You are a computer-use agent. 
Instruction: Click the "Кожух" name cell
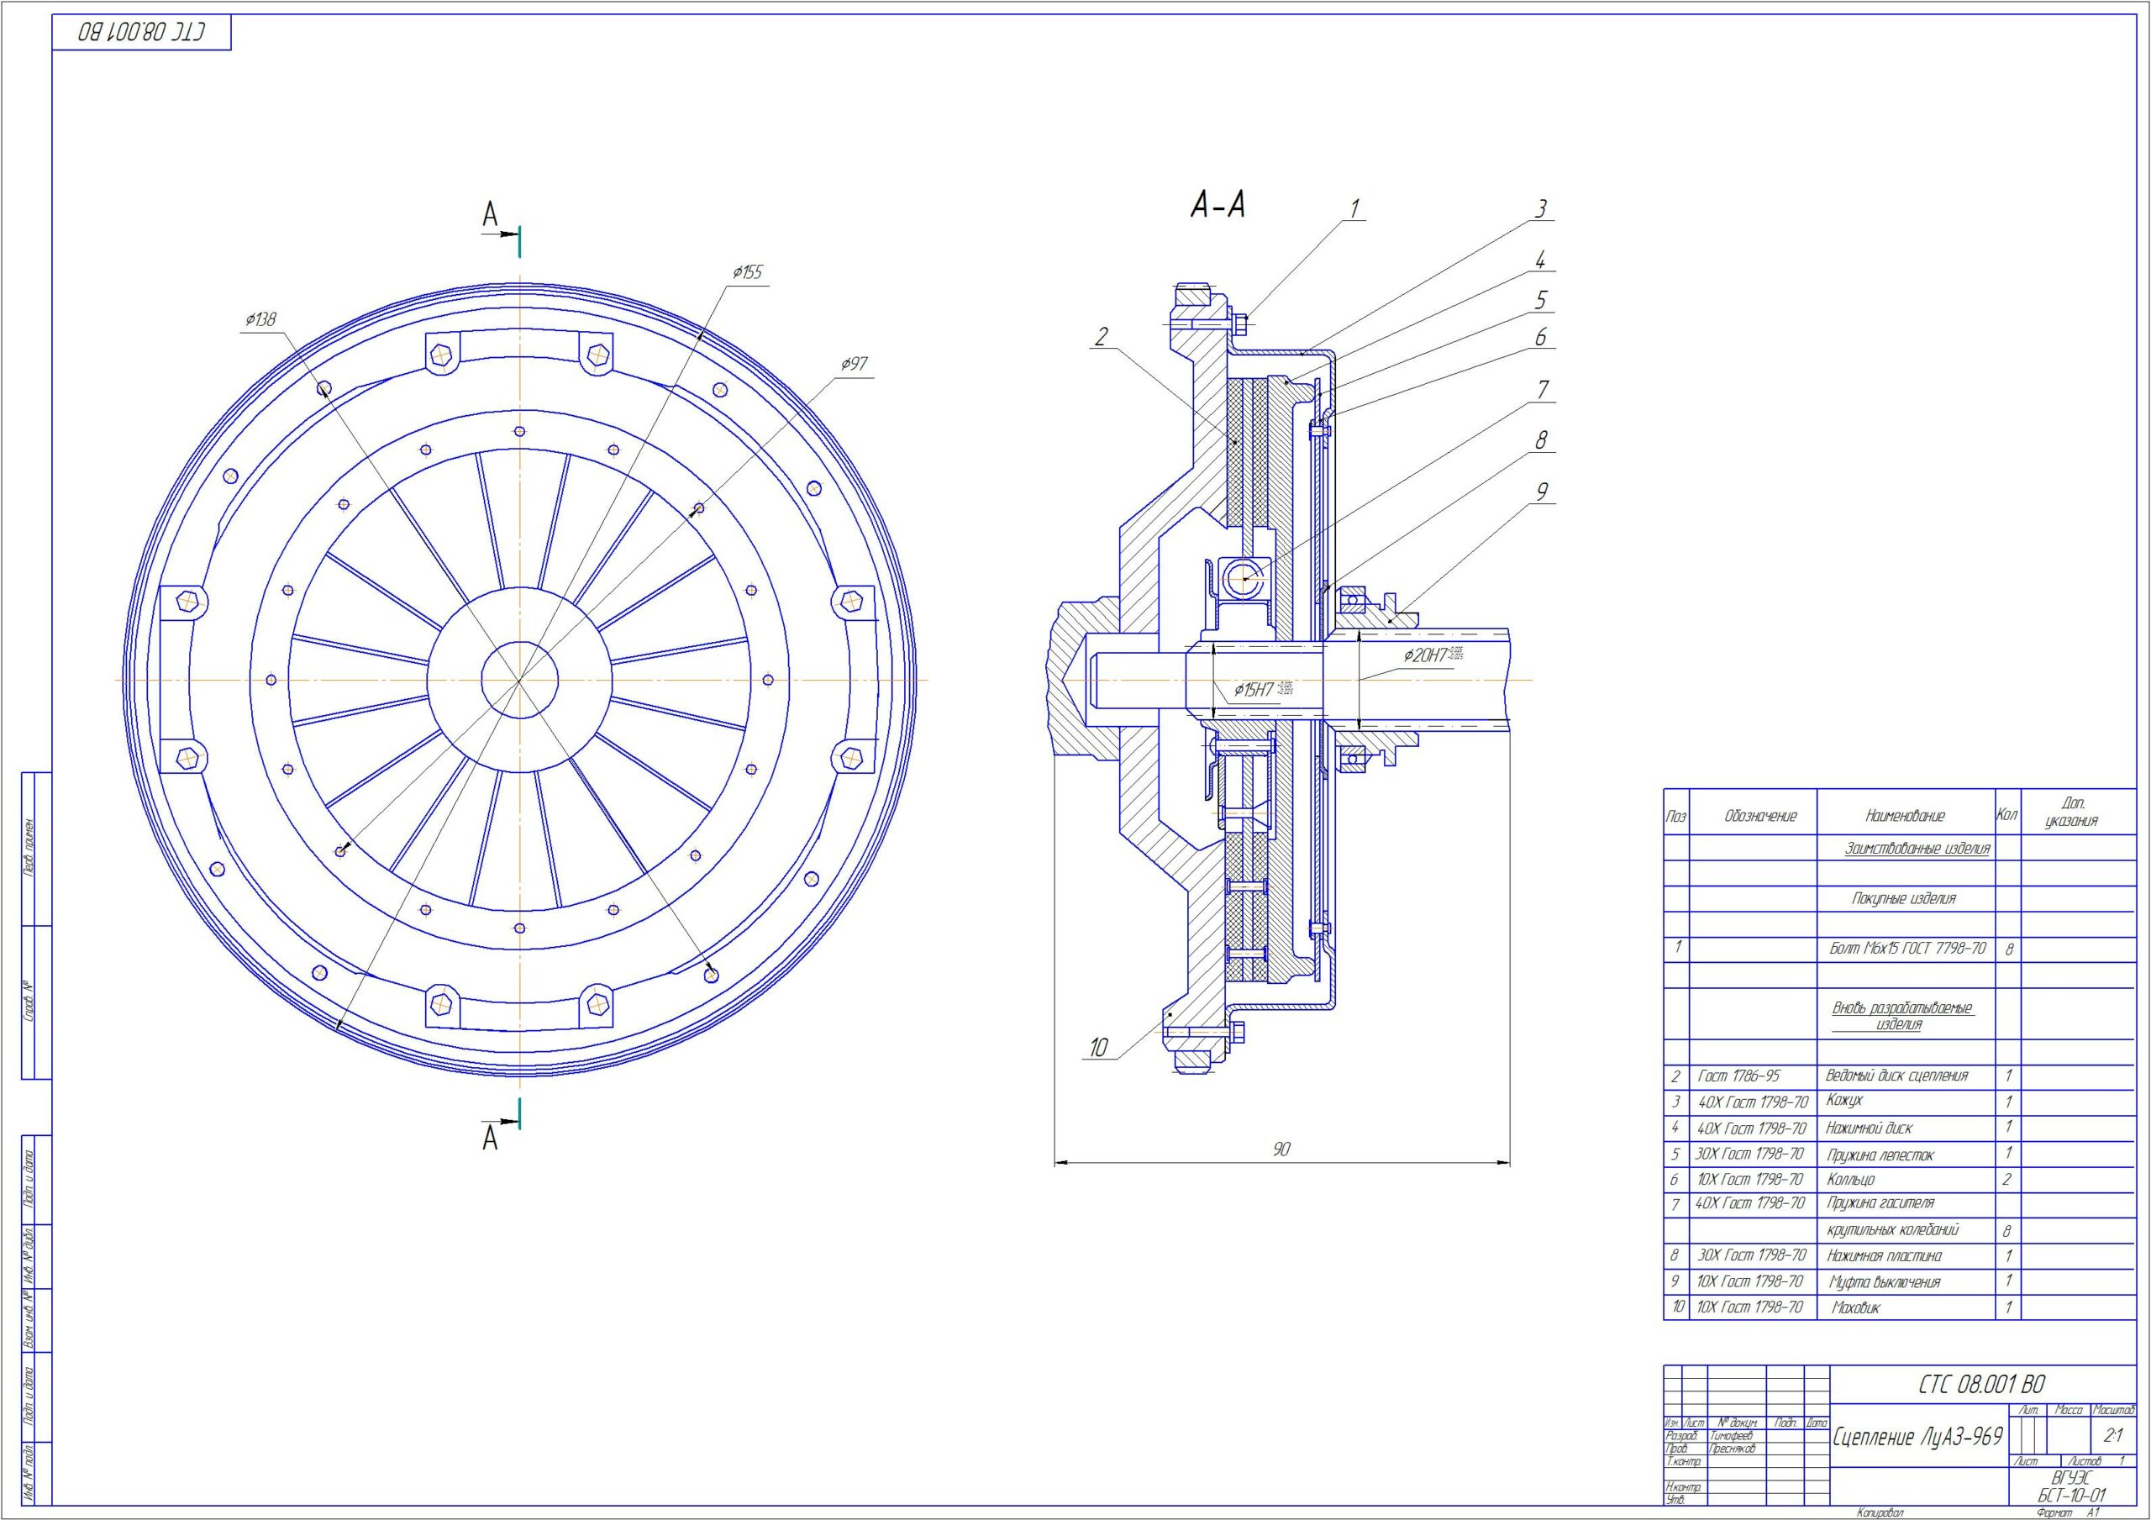pyautogui.click(x=1844, y=1100)
